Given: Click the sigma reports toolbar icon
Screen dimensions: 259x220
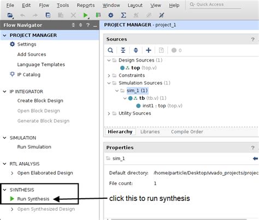Looking at the screenshot, I should (123, 15).
